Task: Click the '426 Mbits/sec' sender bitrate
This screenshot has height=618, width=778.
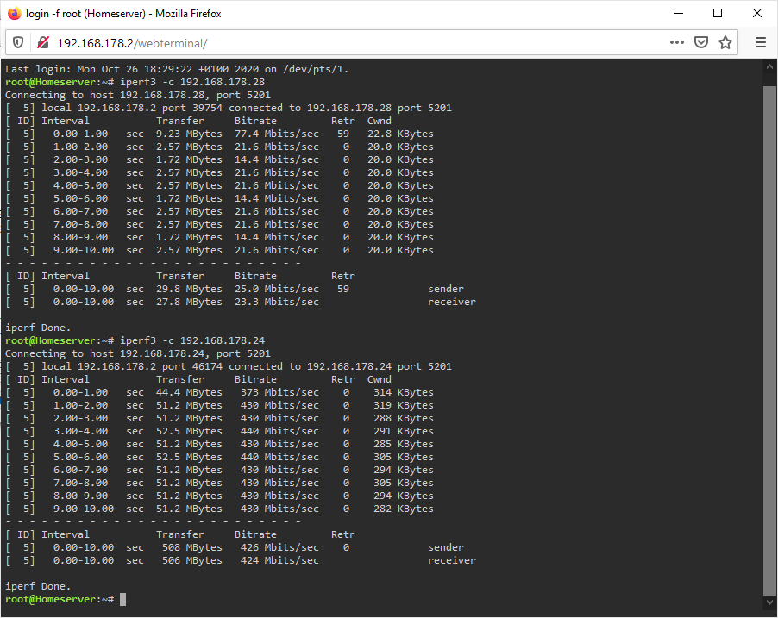Action: (x=279, y=547)
